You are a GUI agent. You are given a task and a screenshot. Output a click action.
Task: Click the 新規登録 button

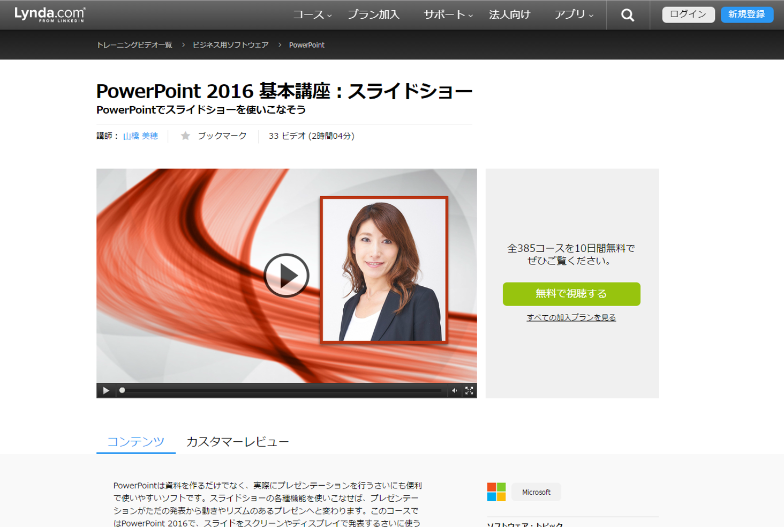pos(747,14)
